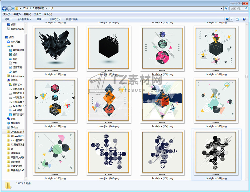Screen dimensions: 250x192
Task: Select 最近访问的位置 in the sidebar
Action: tap(16, 29)
